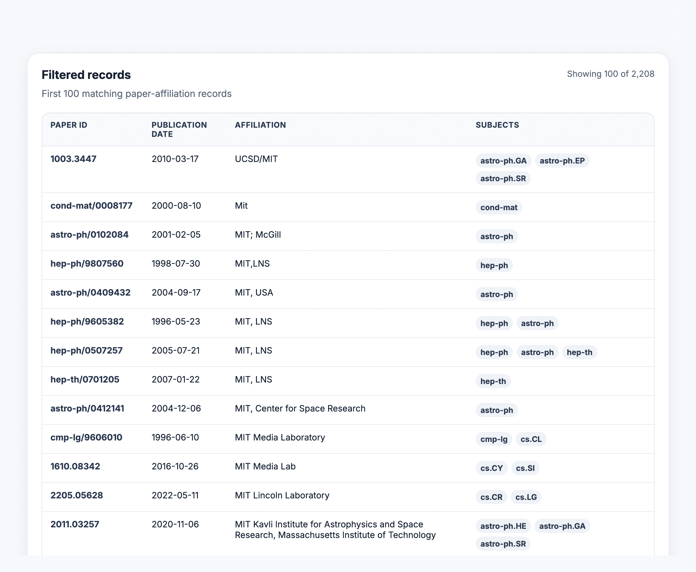
Task: Select paper ID astro-ph/0102084
Action: coord(89,235)
